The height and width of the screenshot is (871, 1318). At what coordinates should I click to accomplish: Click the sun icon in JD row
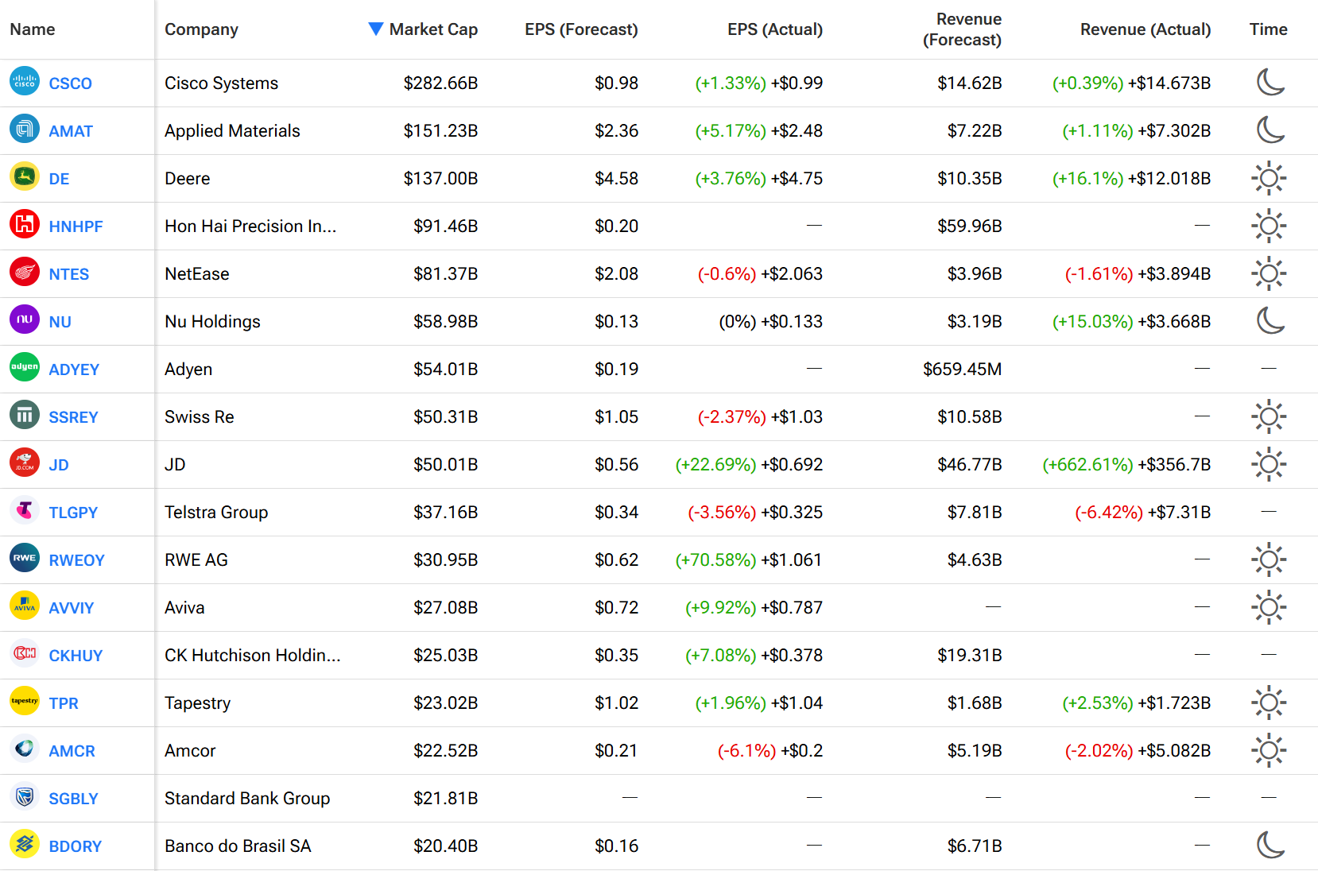click(1269, 464)
